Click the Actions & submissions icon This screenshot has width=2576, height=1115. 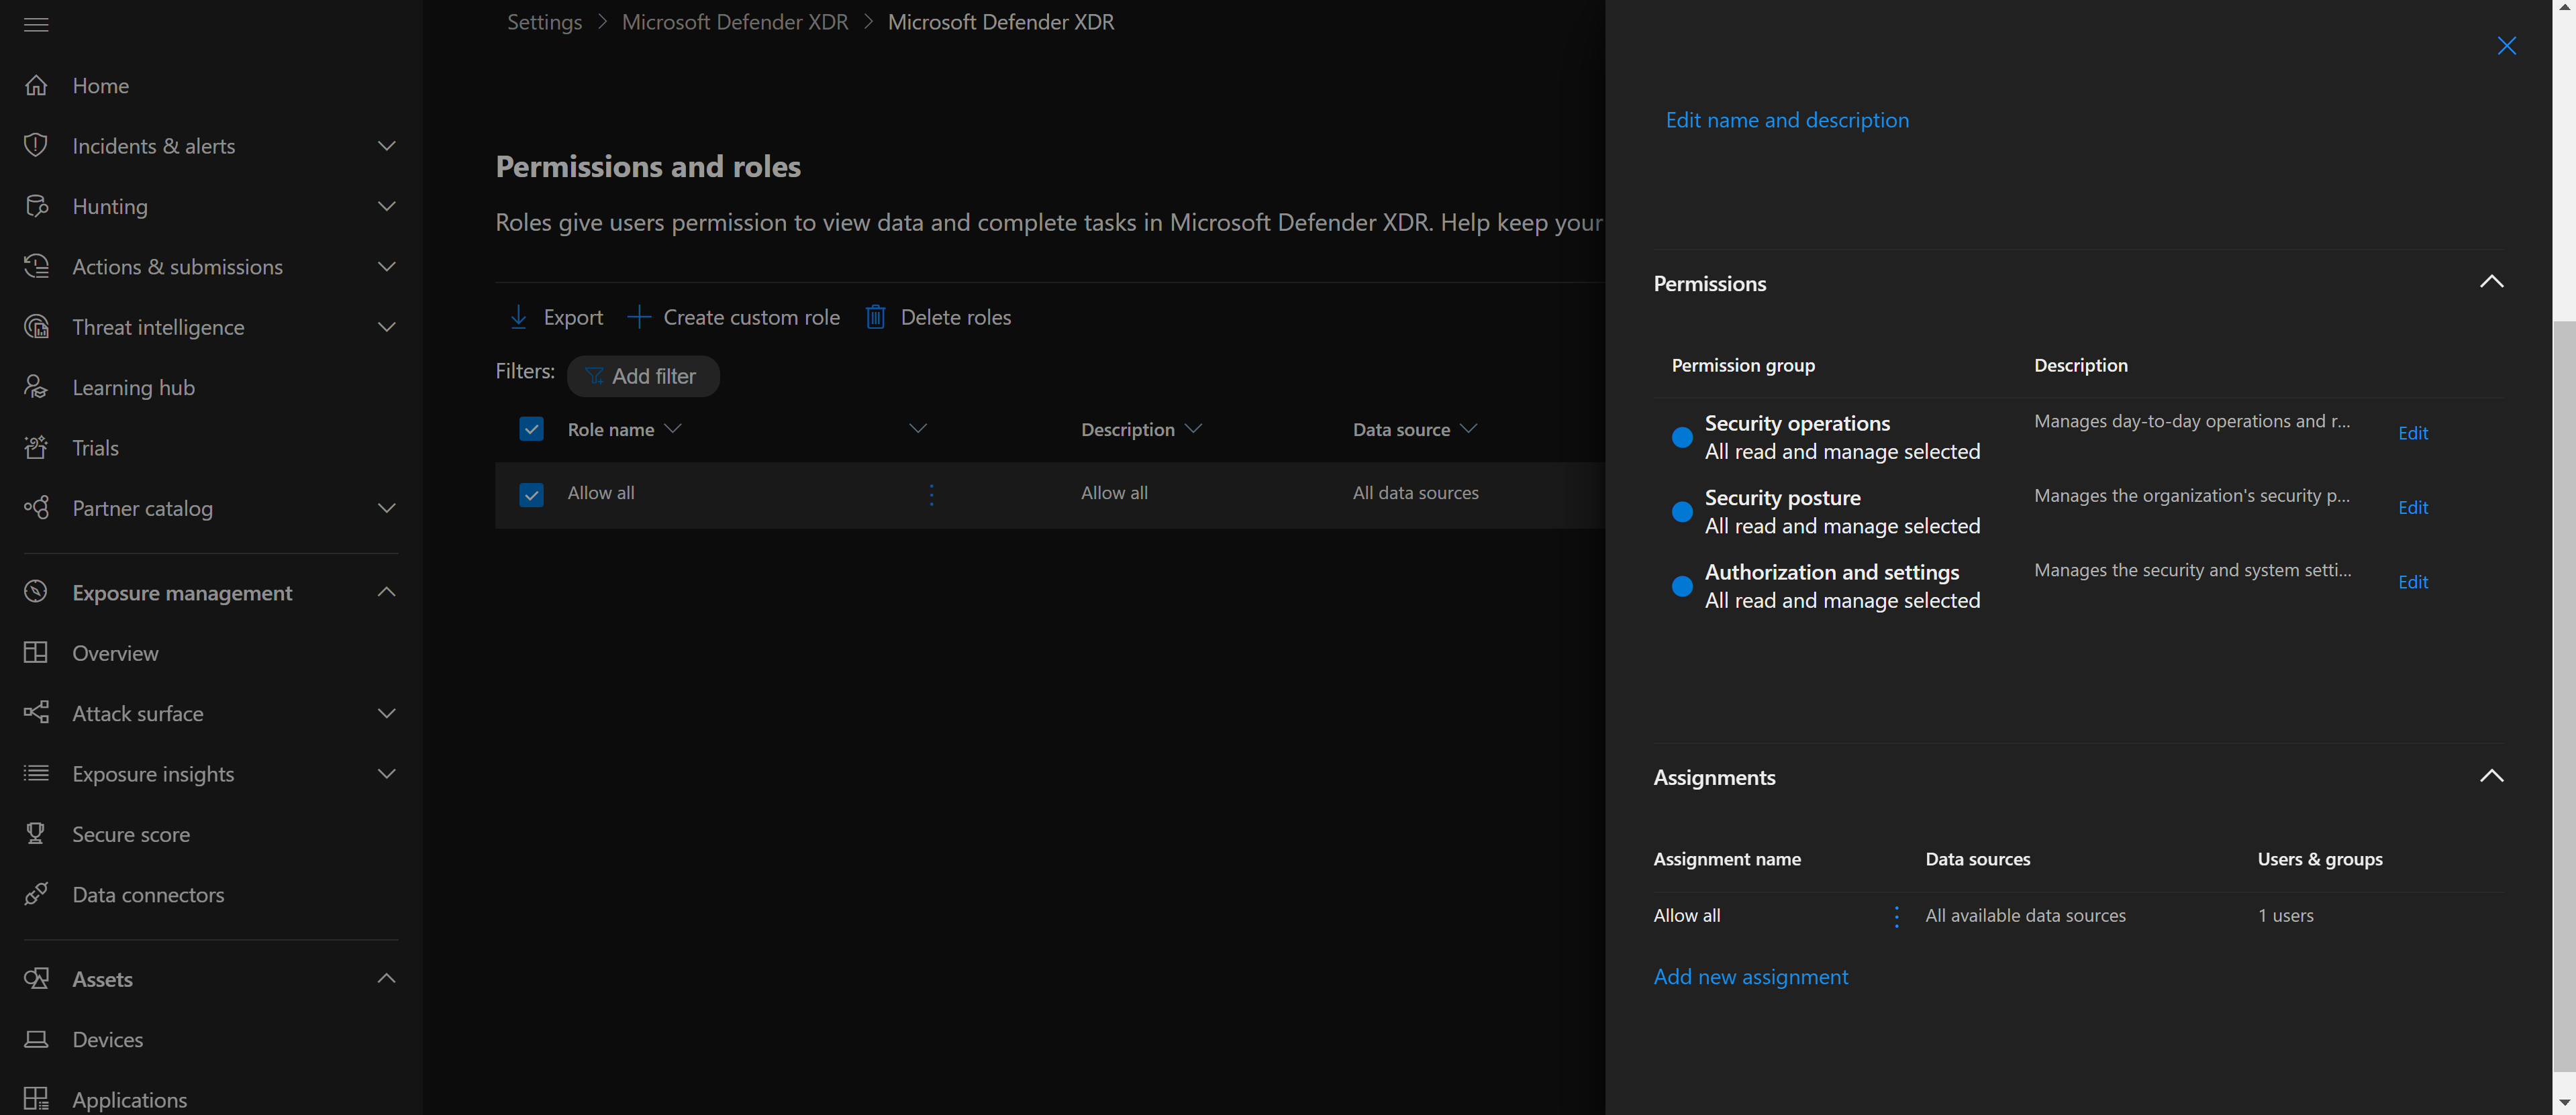[x=36, y=267]
